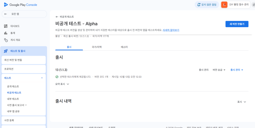Select 내부 테스트 in sidebar

[x=13, y=99]
